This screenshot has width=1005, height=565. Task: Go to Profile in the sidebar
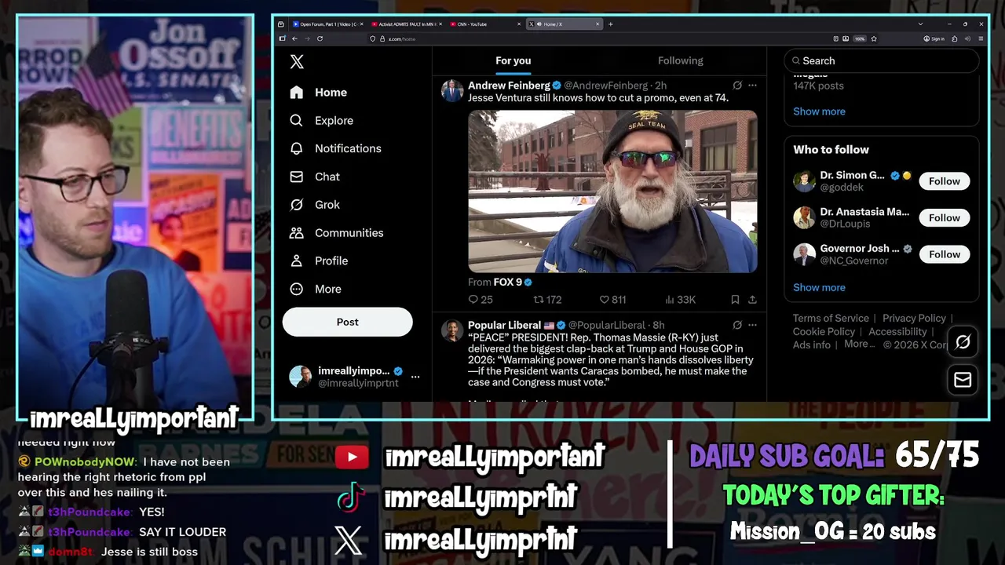(x=318, y=261)
